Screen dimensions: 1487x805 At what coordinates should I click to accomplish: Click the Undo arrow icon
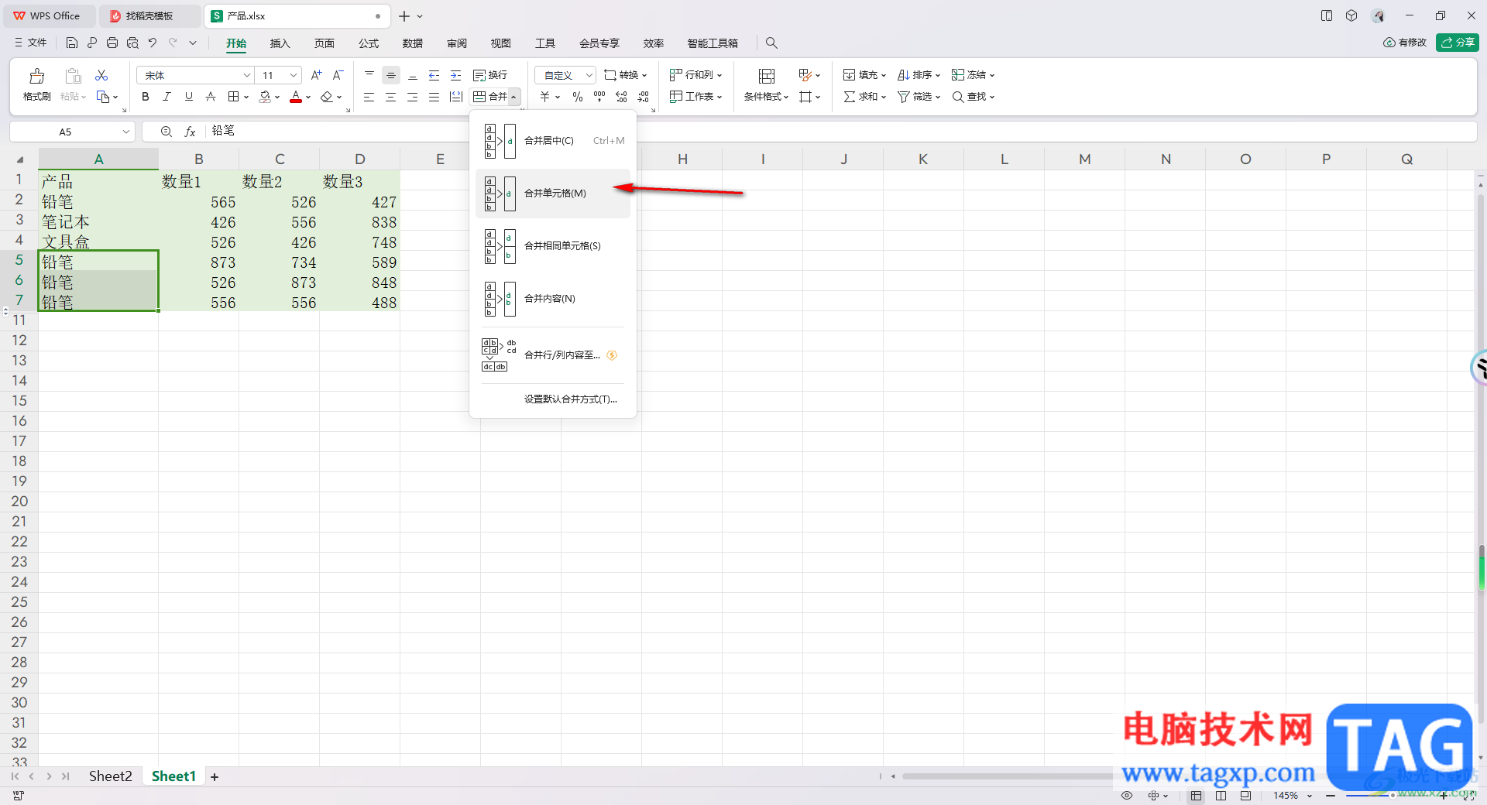[x=153, y=43]
